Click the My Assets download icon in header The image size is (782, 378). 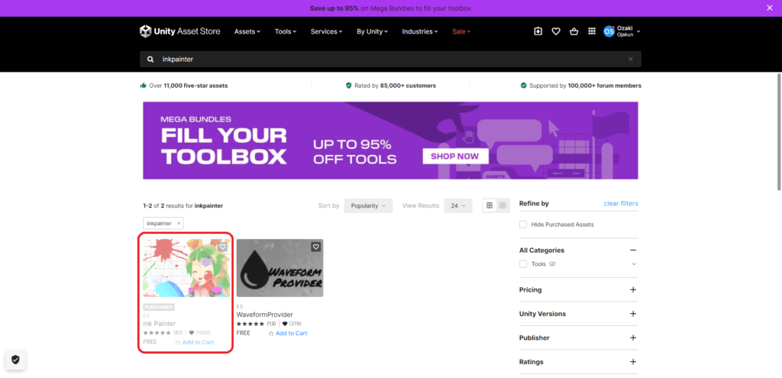pyautogui.click(x=538, y=31)
